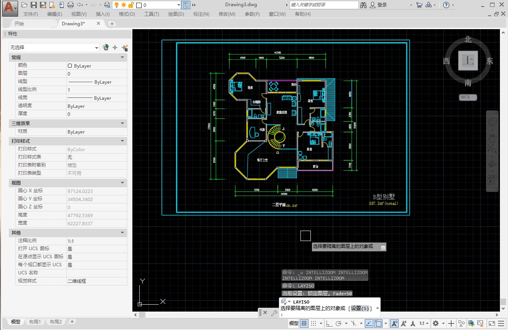Open the workspace settings gear in status bar
The height and width of the screenshot is (330, 508).
click(435, 323)
